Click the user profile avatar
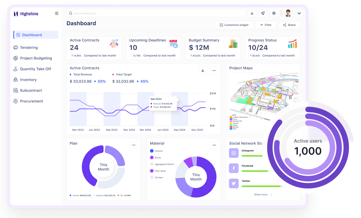This screenshot has height=218, width=361. point(288,14)
